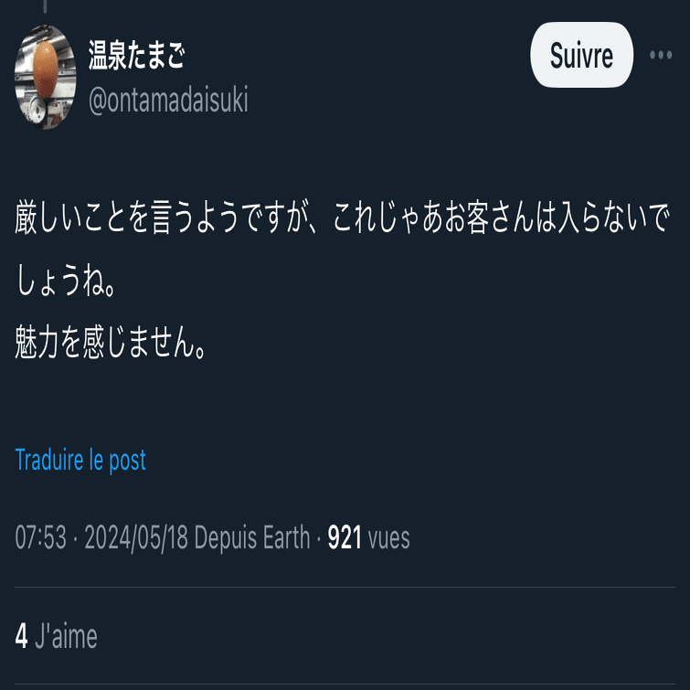Viewport: 690px width, 690px height.
Task: Click the bold number 4 before J'aime
Action: (21, 636)
